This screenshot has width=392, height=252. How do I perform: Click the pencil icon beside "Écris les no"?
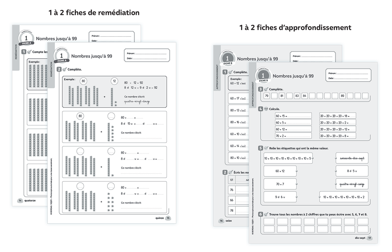click(231, 172)
